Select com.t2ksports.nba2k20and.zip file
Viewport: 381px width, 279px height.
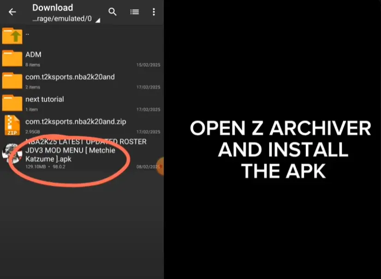(x=82, y=126)
